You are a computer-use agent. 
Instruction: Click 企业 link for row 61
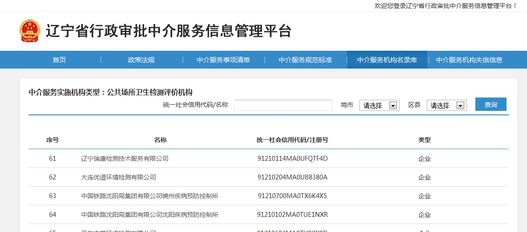tap(425, 159)
